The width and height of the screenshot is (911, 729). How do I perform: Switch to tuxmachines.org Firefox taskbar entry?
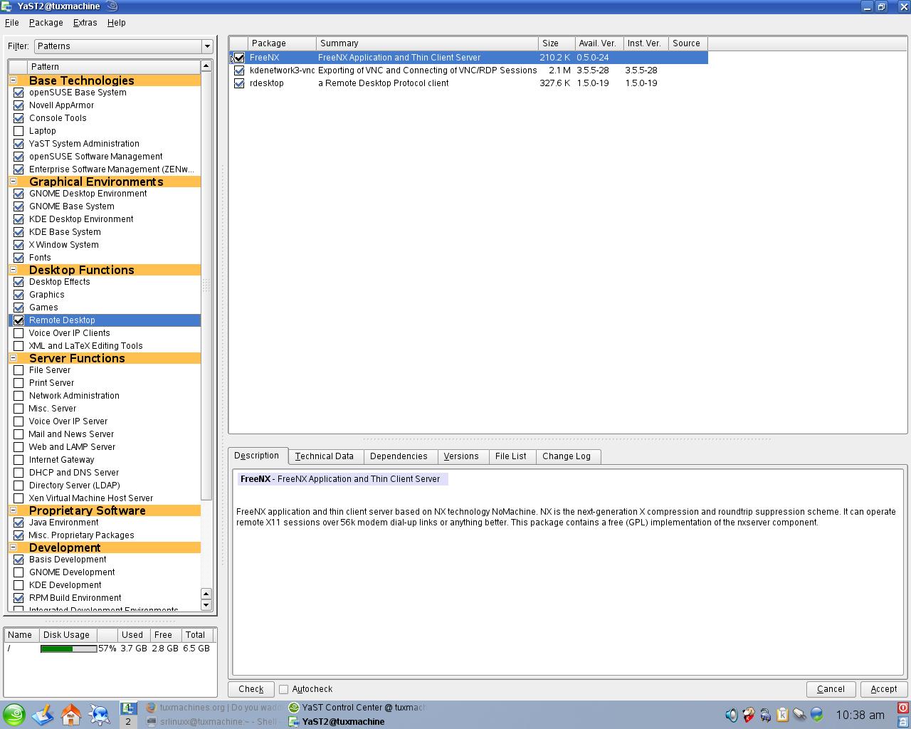pos(214,708)
